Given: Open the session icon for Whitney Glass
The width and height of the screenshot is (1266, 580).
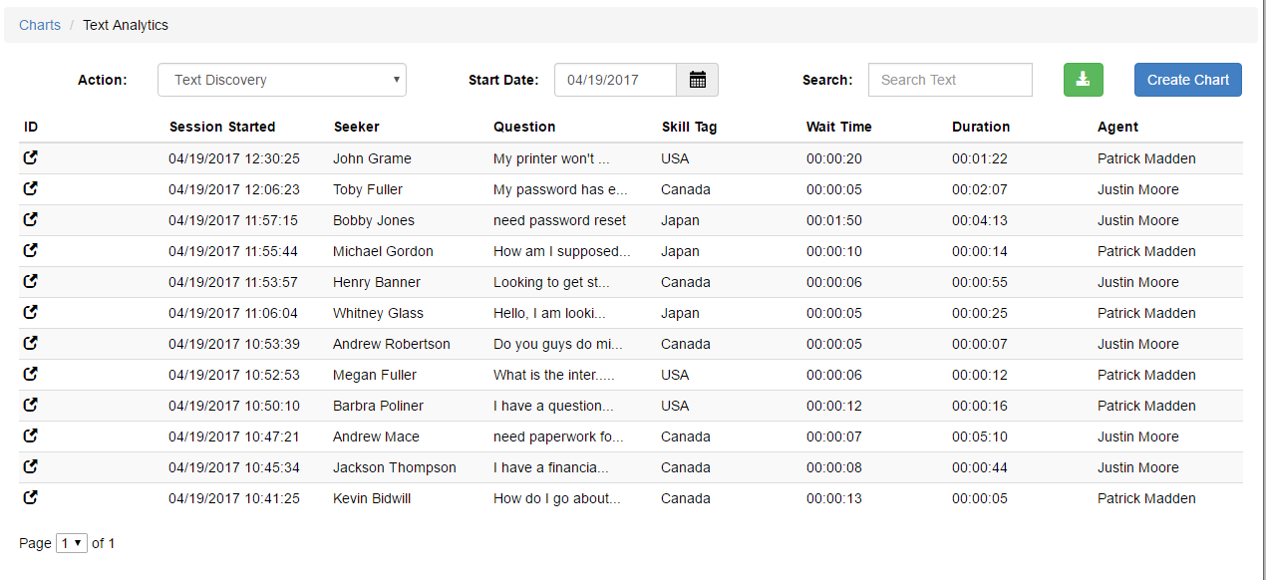Looking at the screenshot, I should click(31, 312).
